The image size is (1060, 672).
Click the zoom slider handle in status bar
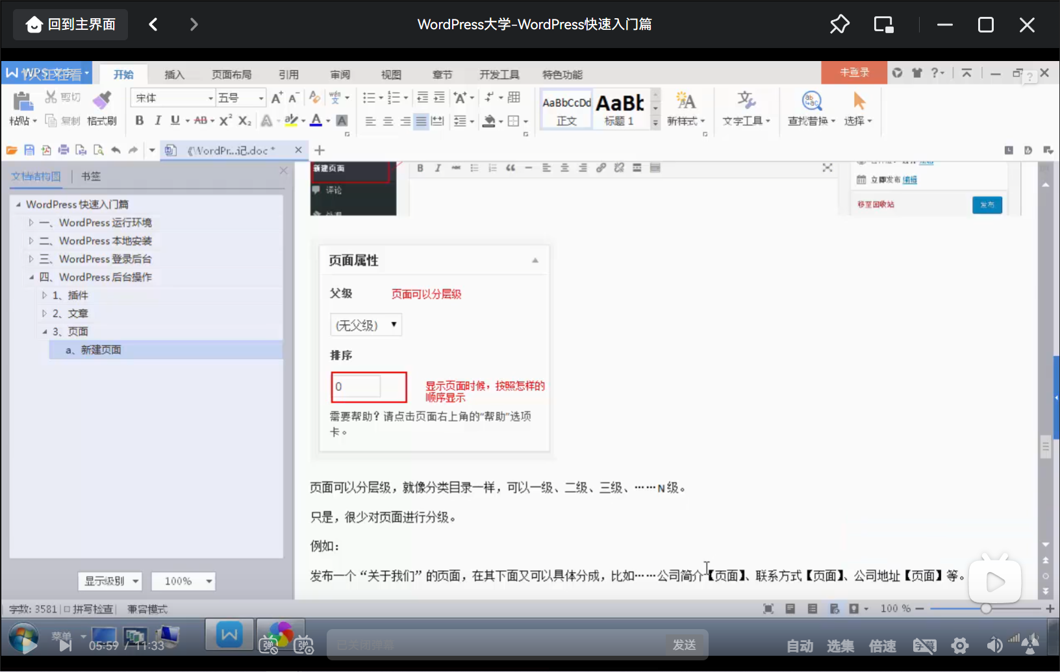pos(986,608)
